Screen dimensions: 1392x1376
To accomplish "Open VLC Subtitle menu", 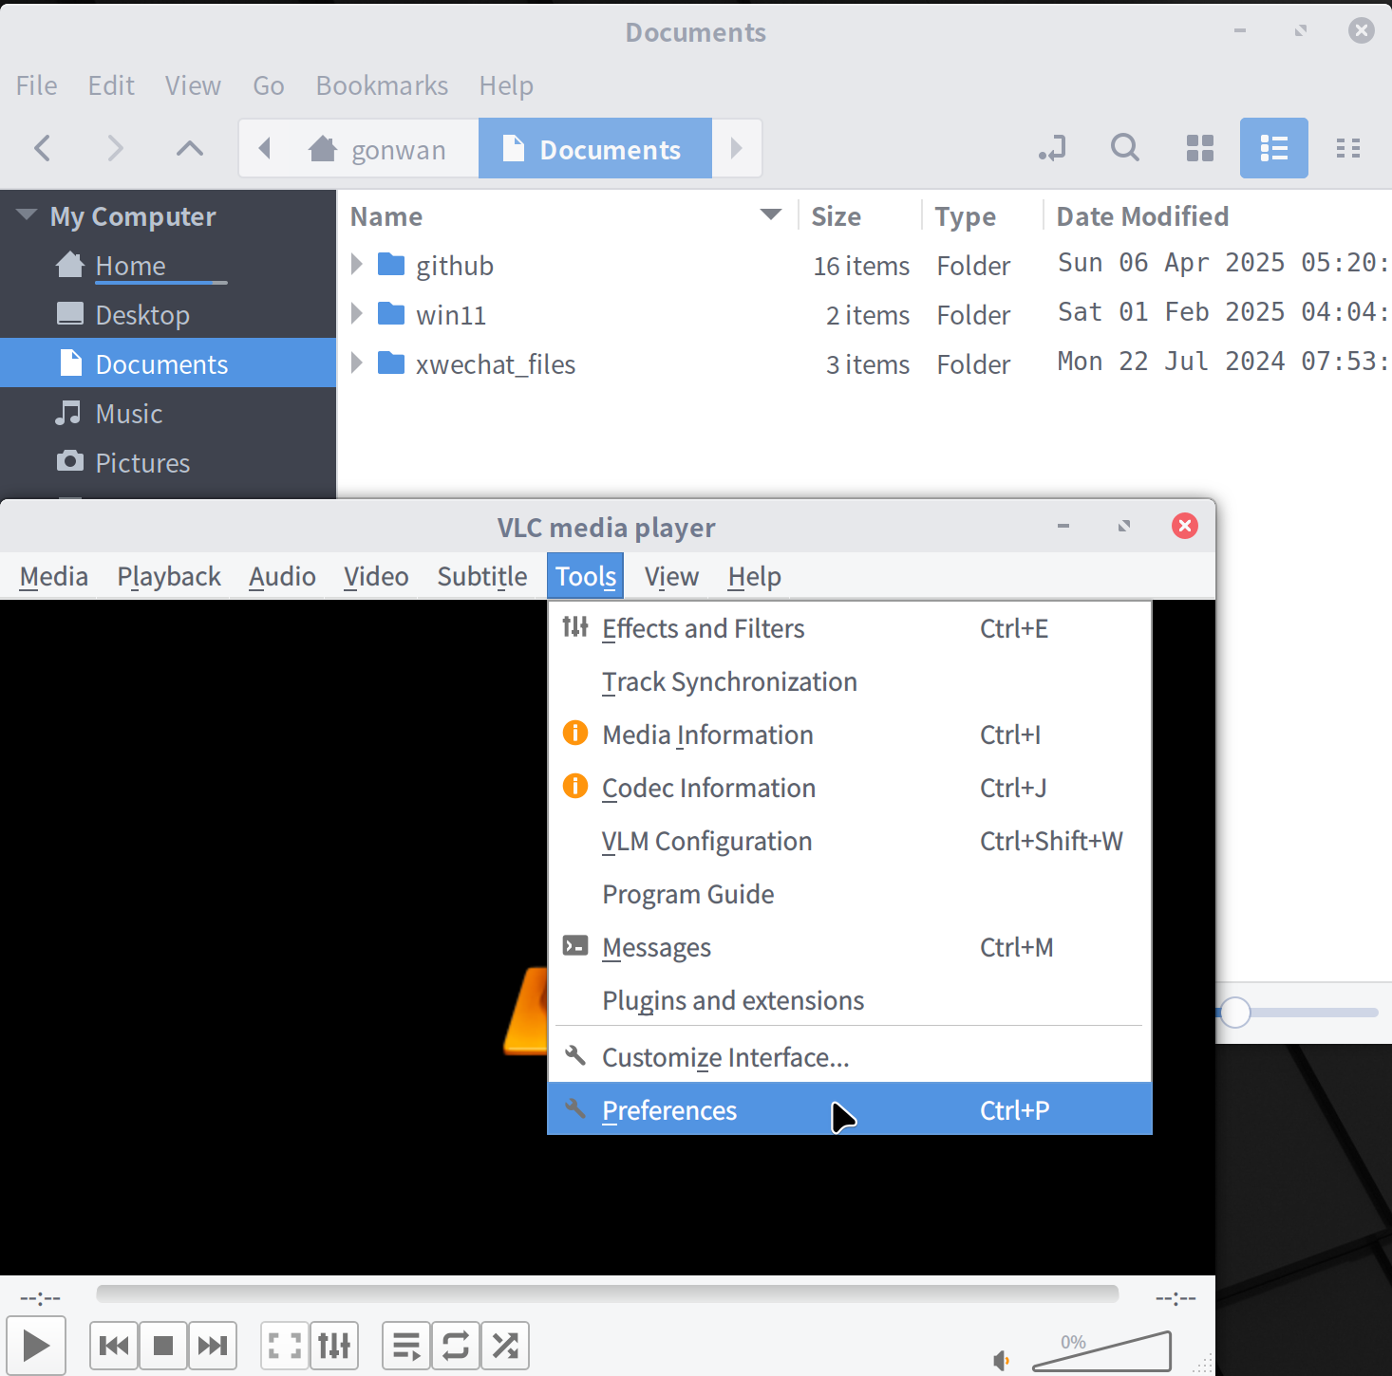I will point(482,576).
